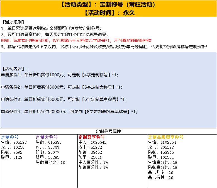The height and width of the screenshot is (188, 217).
Task: Click 破甲：25641 value
Action: [90, 157]
